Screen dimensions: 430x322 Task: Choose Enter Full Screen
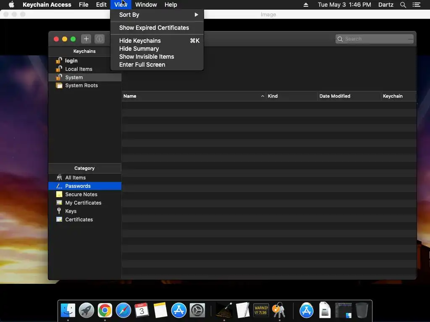157,65
